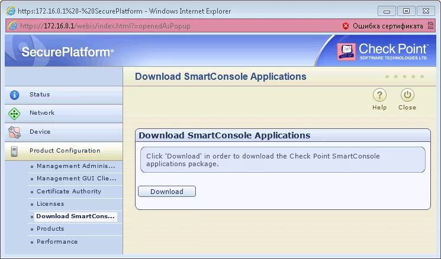
Task: Click the IE page icon in address bar
Action: [x=12, y=26]
